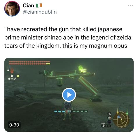
Task: Click the blue battery energy gauge
Action: 71,111
